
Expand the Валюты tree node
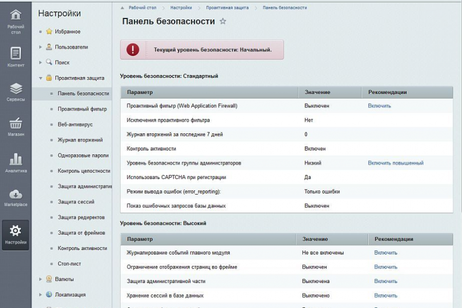pos(41,279)
